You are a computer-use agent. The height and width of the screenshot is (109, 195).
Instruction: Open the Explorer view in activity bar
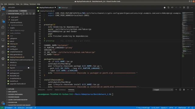point(3,8)
